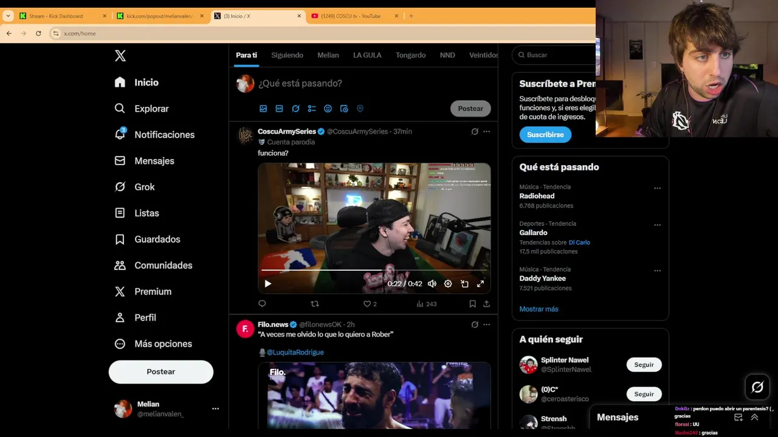Open Inicio home page
The image size is (778, 437).
(x=137, y=83)
